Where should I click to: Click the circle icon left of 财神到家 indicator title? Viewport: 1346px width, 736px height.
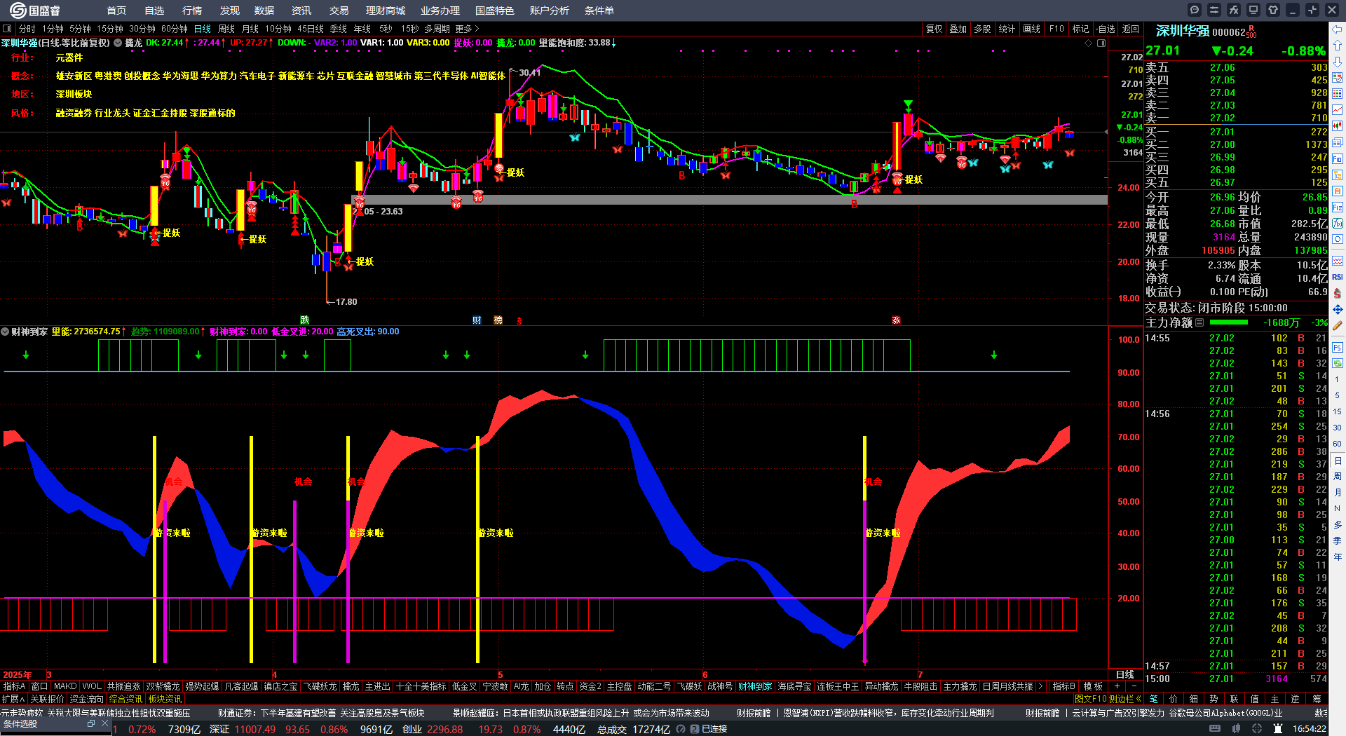coord(5,332)
